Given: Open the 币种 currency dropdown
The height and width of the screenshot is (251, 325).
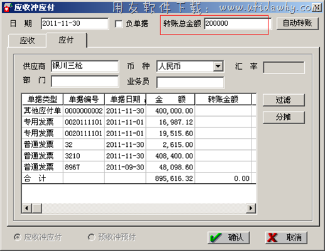Looking at the screenshot, I should 218,67.
